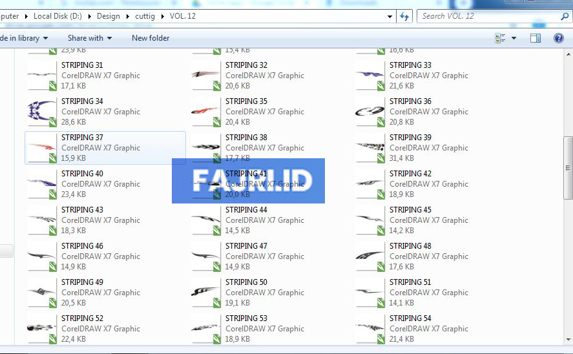
Task: Select the STRIPING 53 file icon
Action: [x=206, y=329]
